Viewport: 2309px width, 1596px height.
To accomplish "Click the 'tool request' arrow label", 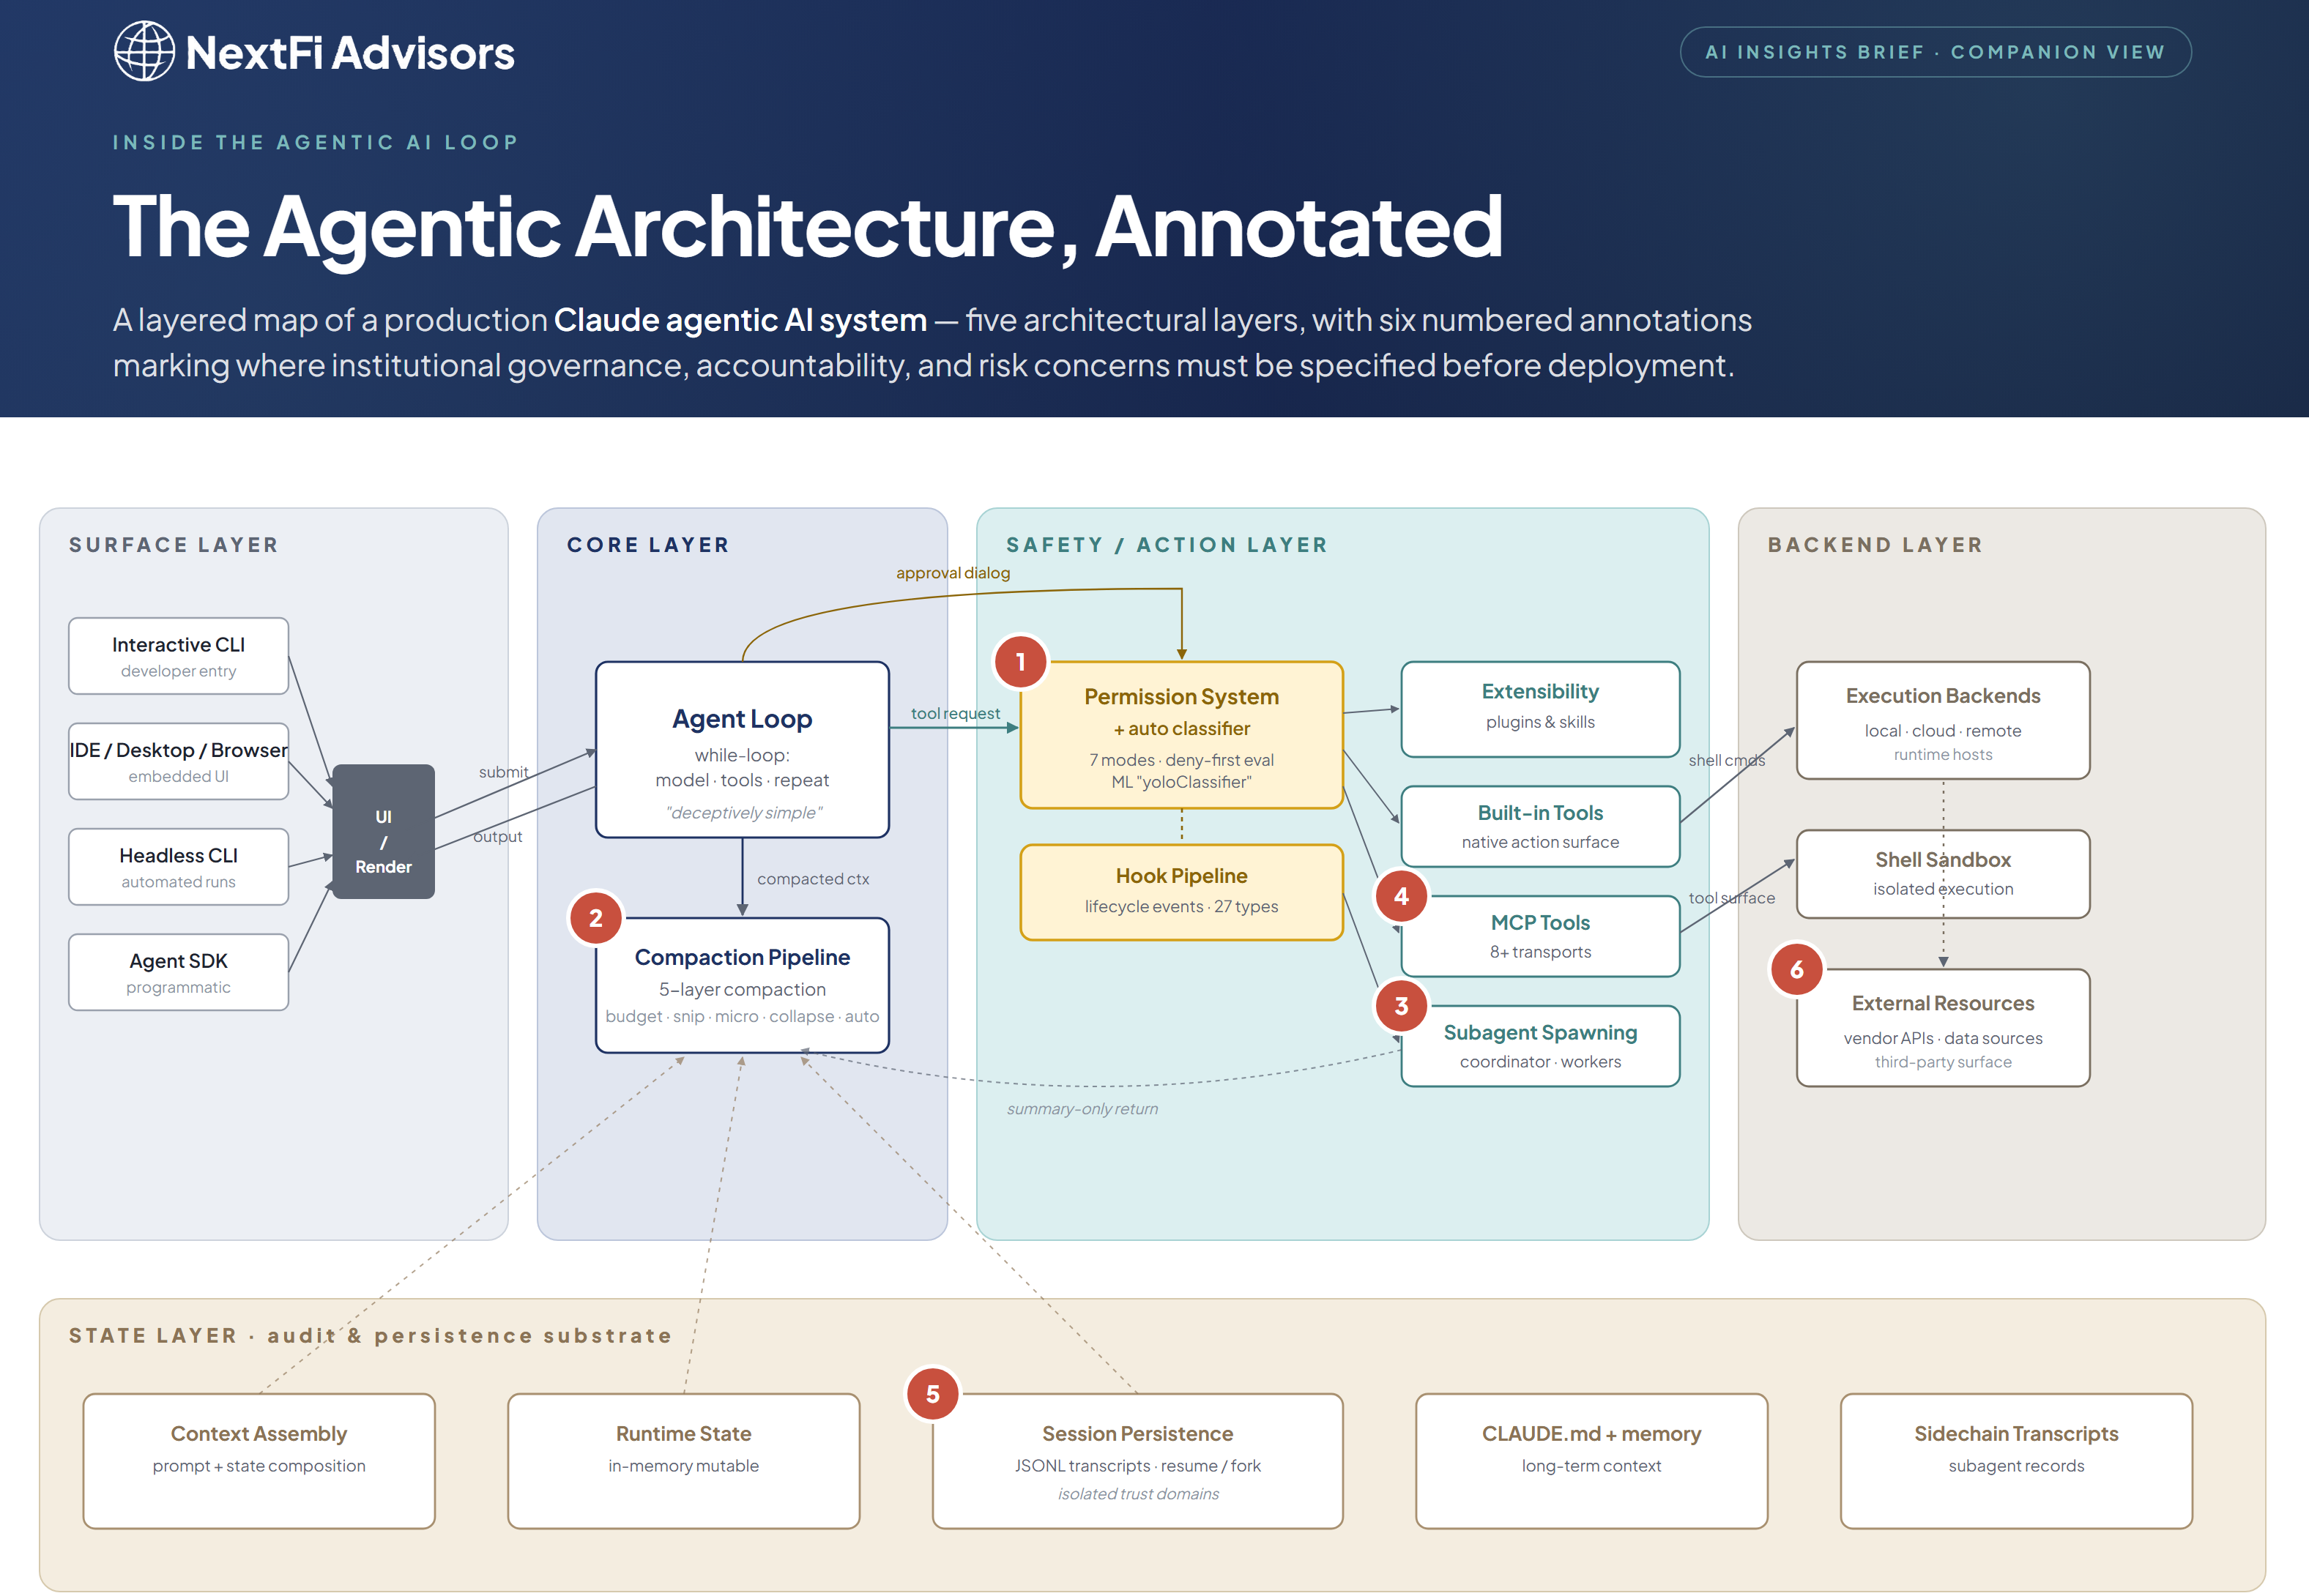I will [955, 713].
